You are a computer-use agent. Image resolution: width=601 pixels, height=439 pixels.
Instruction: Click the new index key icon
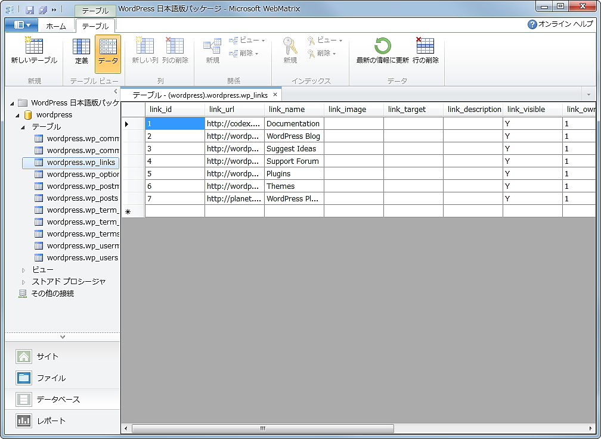pos(290,46)
